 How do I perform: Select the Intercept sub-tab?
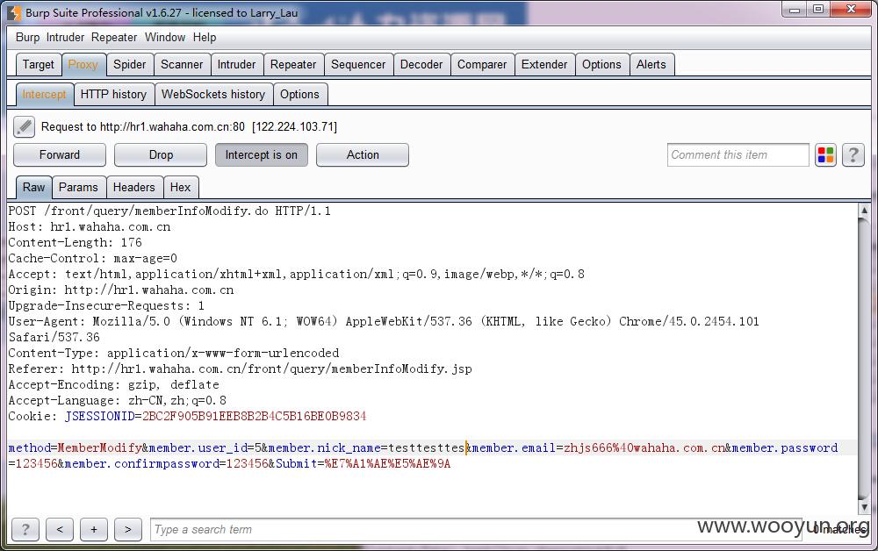[x=44, y=94]
